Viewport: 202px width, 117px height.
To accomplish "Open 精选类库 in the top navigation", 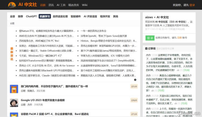I will [x=74, y=5].
